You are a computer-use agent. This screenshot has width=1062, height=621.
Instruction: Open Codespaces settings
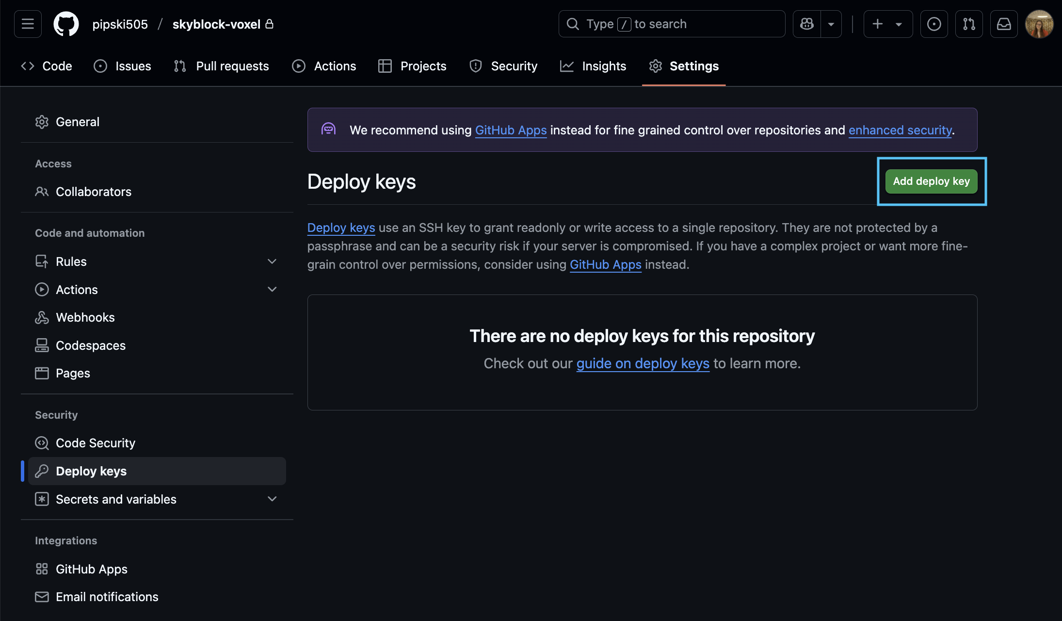pos(157,345)
